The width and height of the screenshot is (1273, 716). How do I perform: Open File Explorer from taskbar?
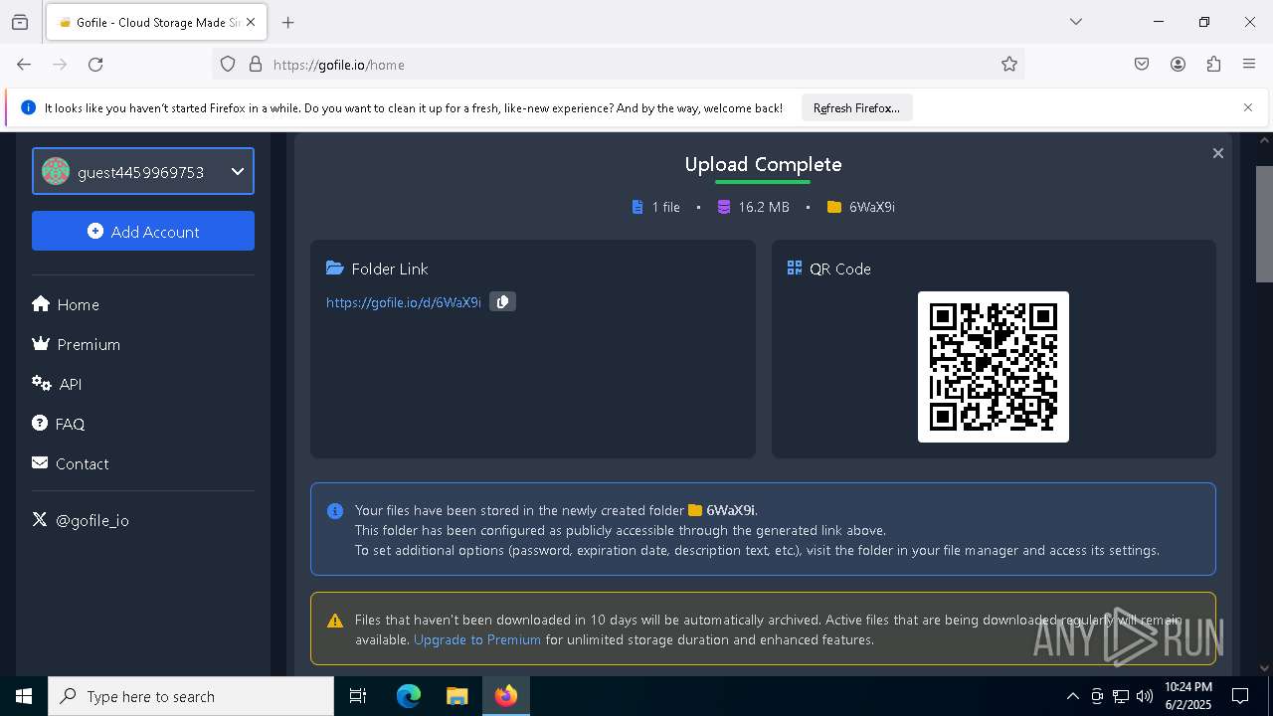[x=456, y=696]
